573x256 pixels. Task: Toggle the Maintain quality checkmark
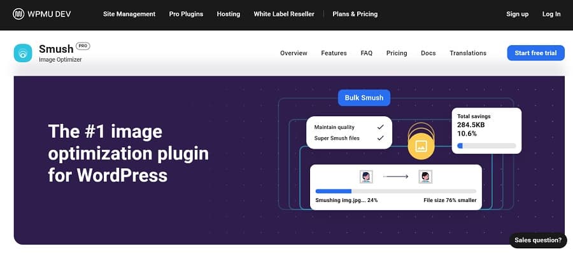click(381, 126)
